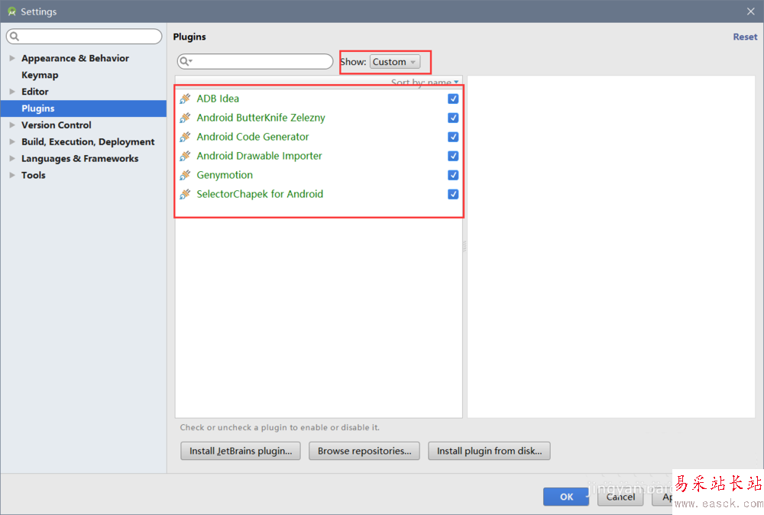Open the Editor settings category
Screen dimensions: 764x515
point(35,92)
